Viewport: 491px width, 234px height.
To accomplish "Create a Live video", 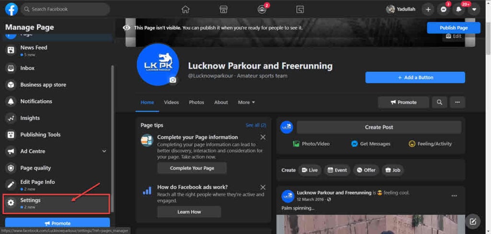I will click(309, 170).
